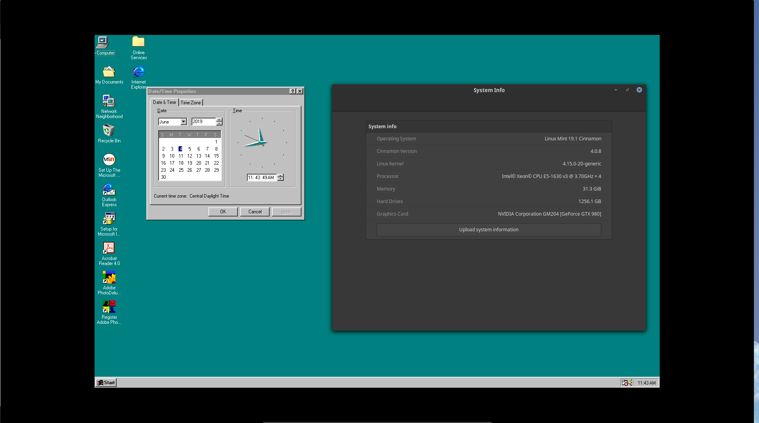This screenshot has width=759, height=423.
Task: Restore the System Info window size
Action: (x=628, y=90)
